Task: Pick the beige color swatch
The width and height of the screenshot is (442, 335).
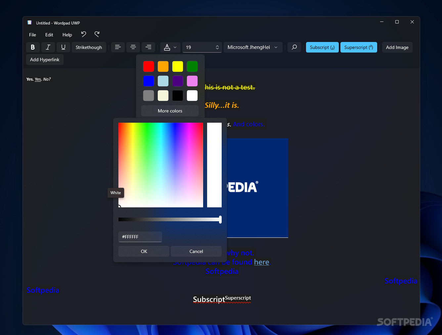Action: click(163, 96)
